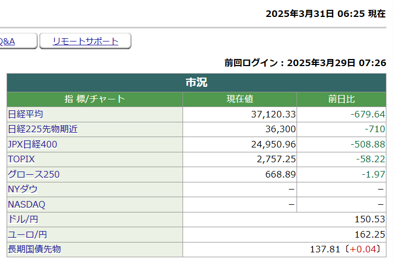This screenshot has width=393, height=260.
Task: Open the Q&A tab
Action: click(8, 41)
